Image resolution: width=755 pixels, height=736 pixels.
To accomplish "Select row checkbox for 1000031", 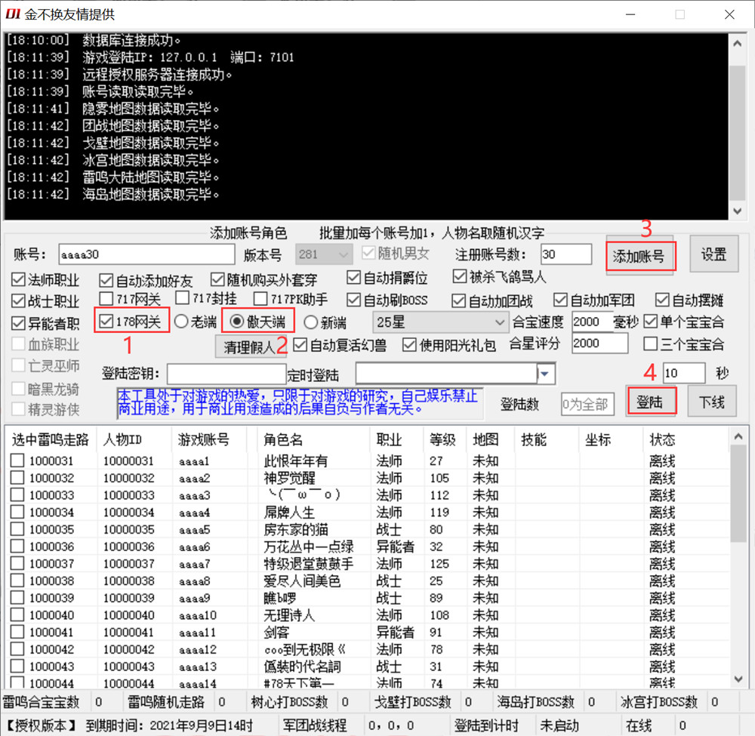I will [17, 460].
